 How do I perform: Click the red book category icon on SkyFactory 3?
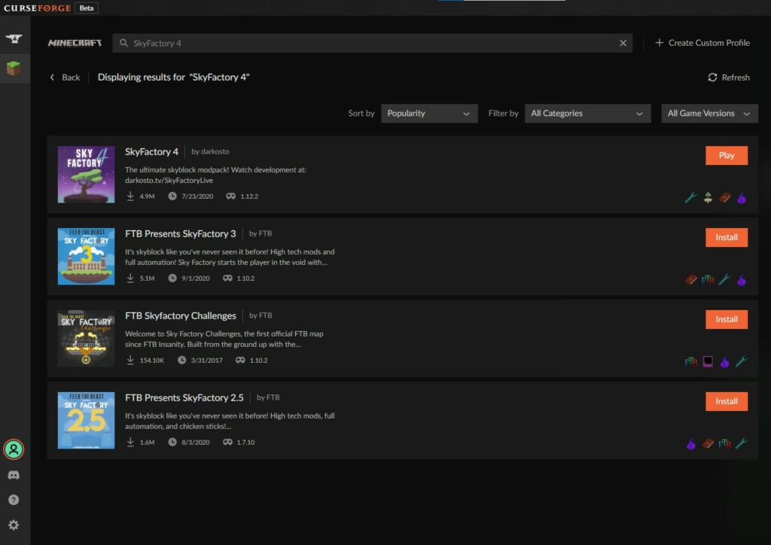click(691, 279)
